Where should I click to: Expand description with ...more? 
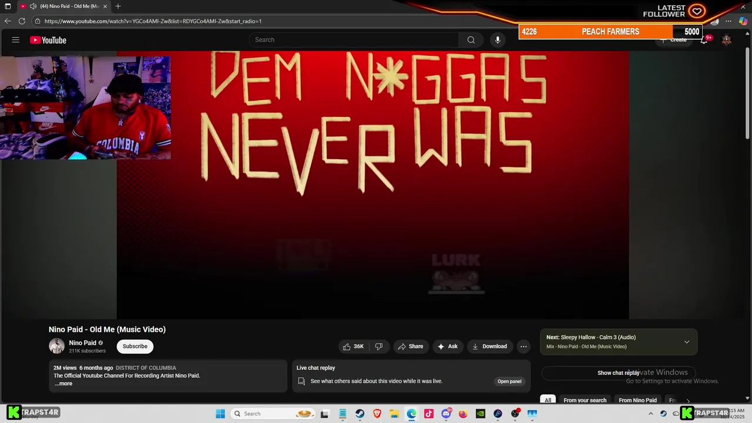(63, 384)
